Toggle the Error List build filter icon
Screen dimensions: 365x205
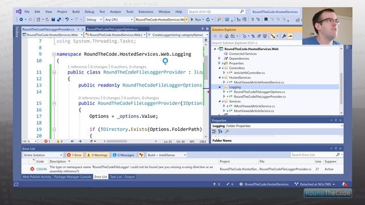pos(141,155)
